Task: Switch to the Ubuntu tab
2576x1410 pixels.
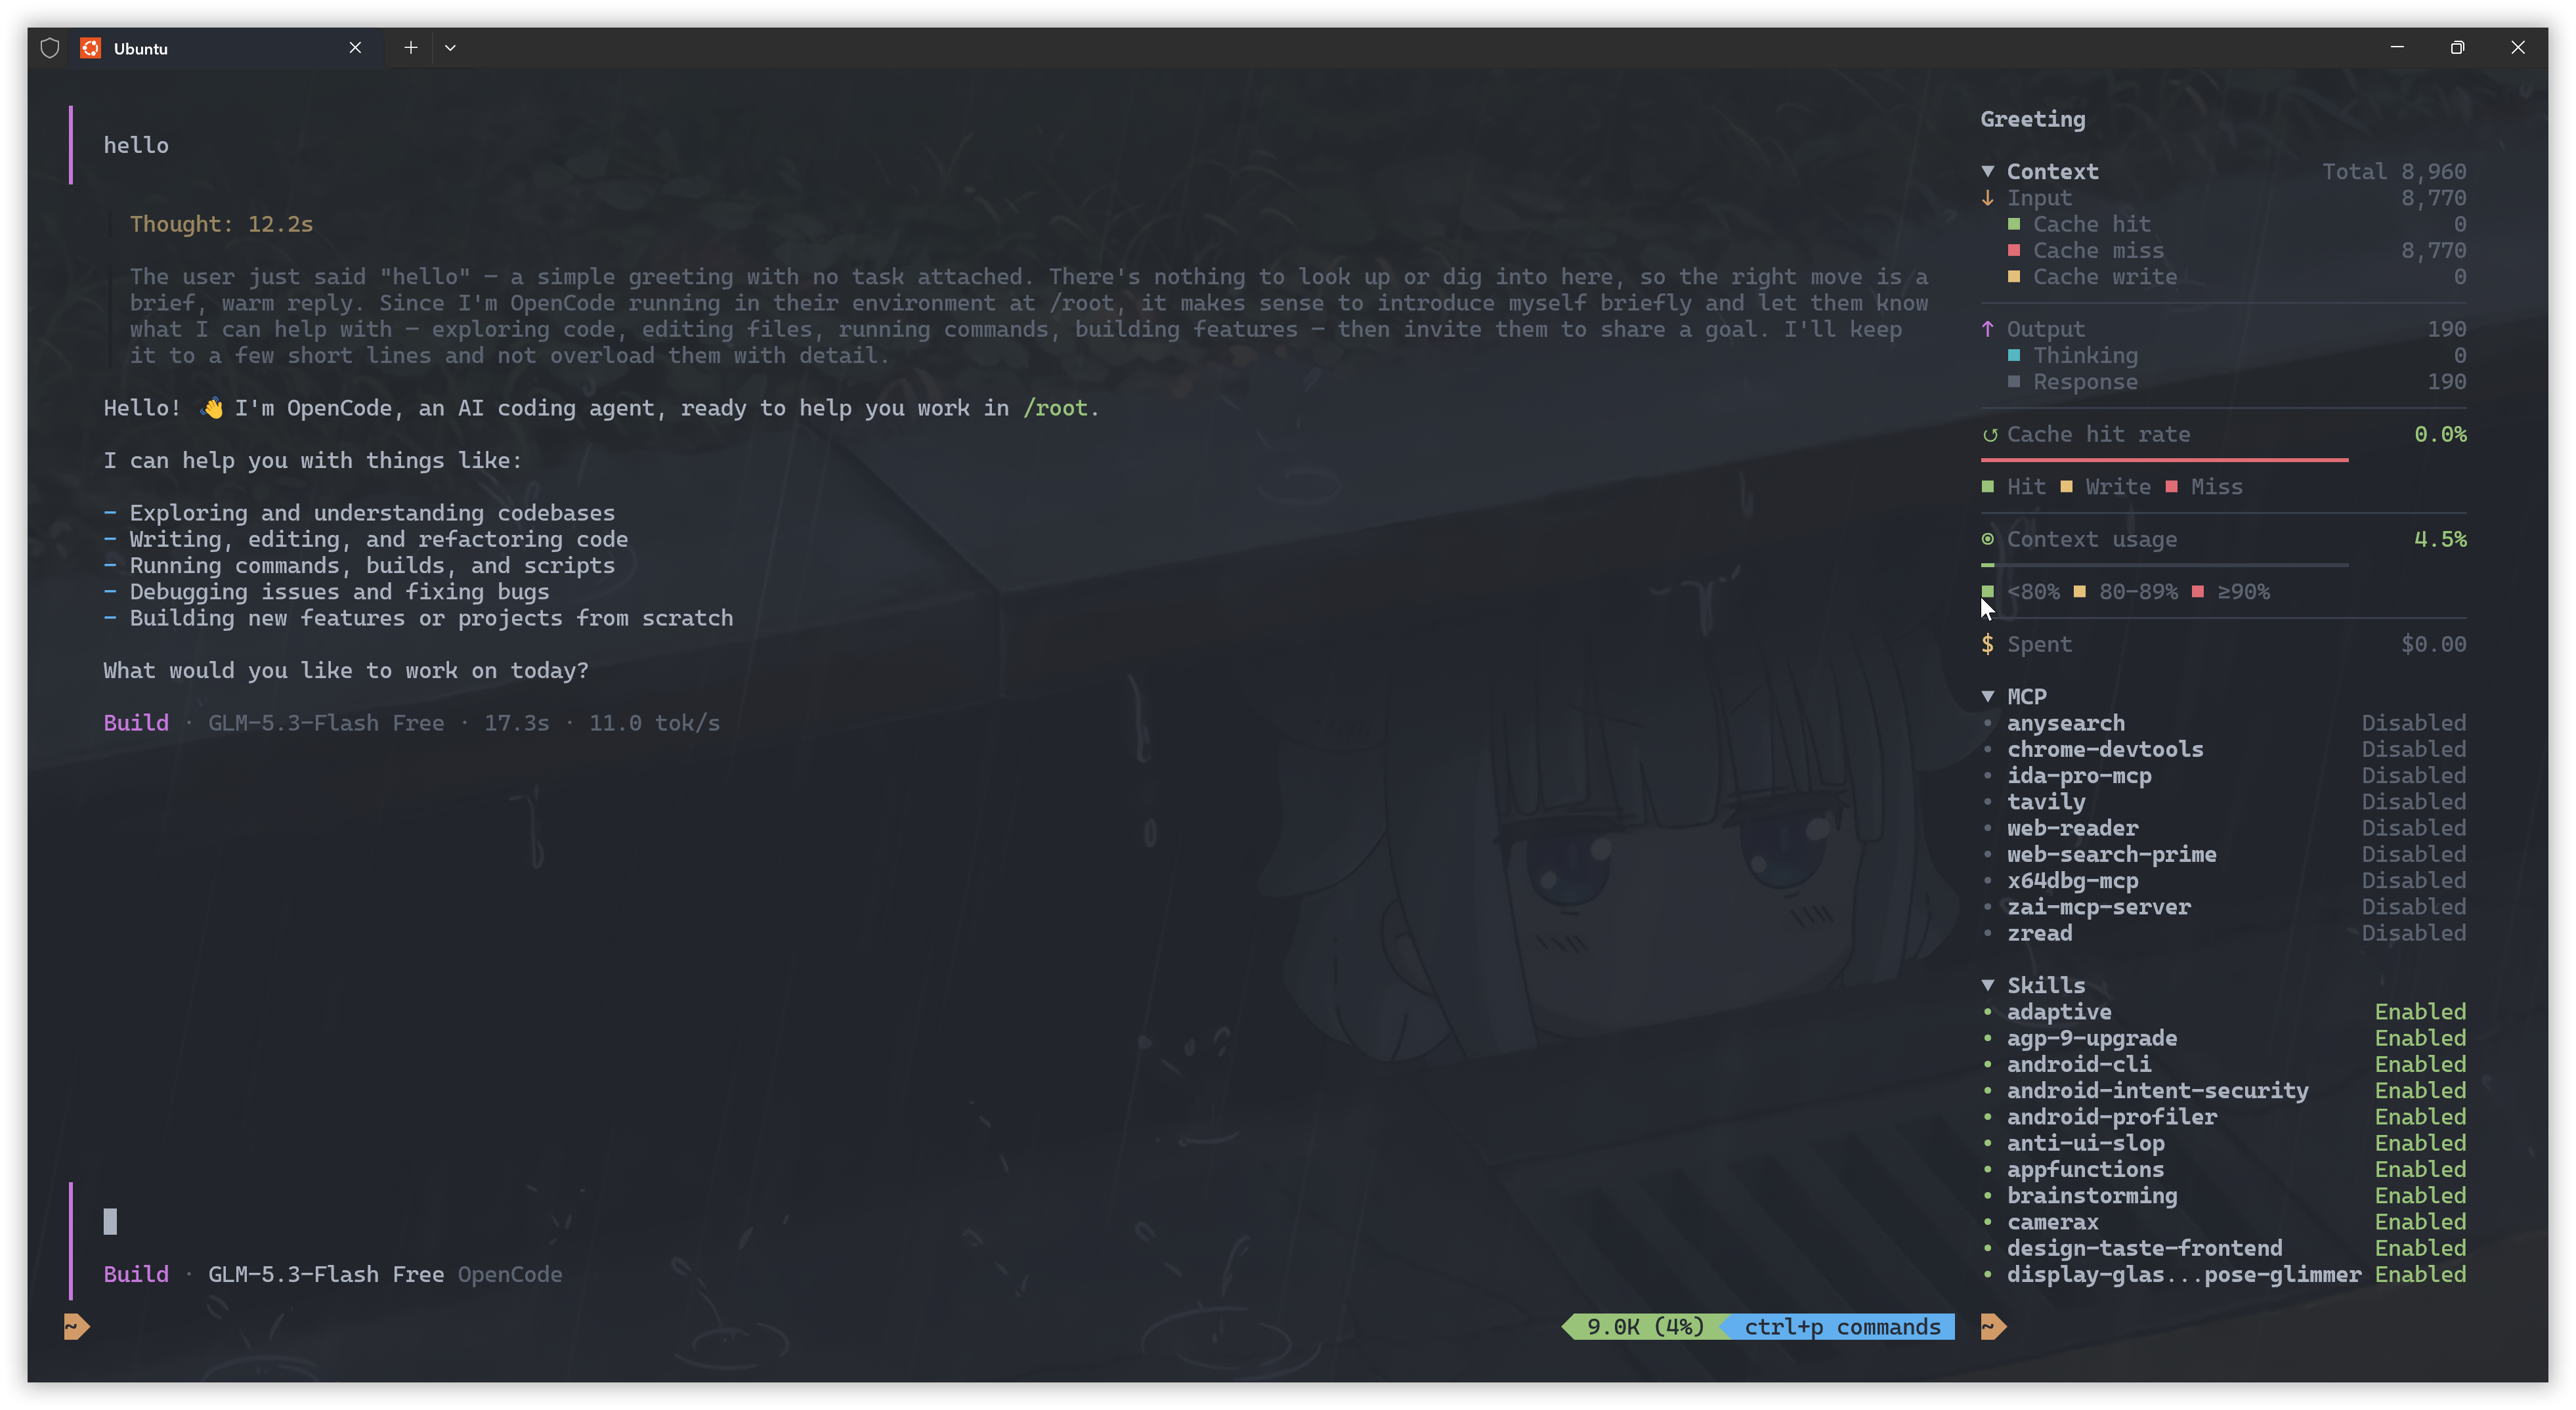Action: 225,48
